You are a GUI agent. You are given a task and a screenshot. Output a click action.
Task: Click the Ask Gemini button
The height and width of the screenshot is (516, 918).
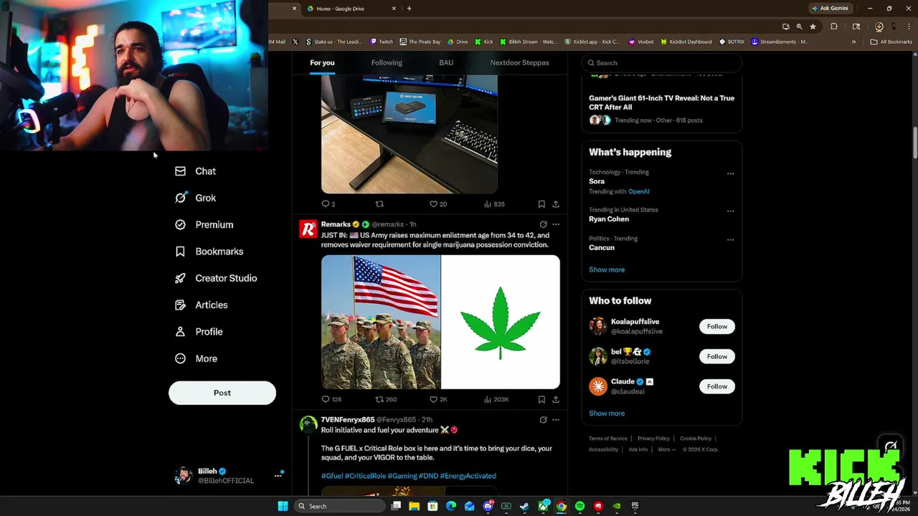(831, 8)
